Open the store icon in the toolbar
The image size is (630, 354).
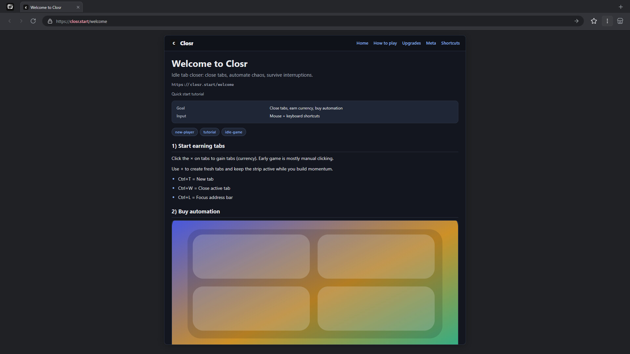pos(620,21)
